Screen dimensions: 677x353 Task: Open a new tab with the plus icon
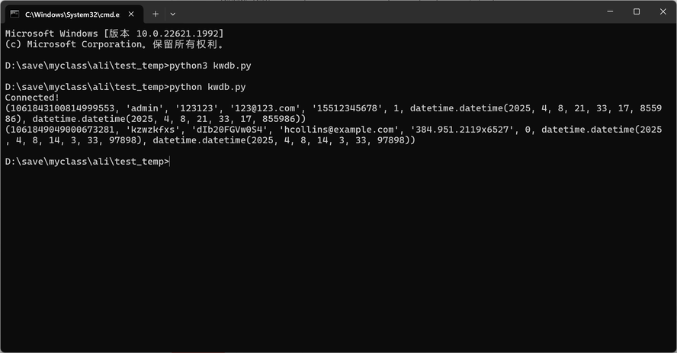click(156, 14)
